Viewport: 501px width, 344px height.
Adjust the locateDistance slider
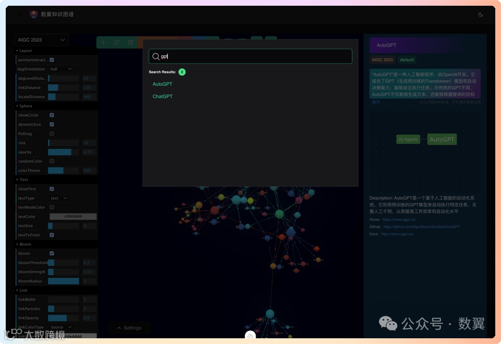(63, 97)
